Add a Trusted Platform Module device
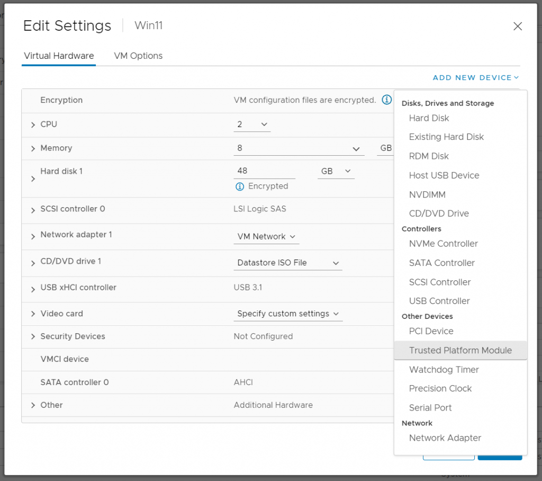Image resolution: width=542 pixels, height=481 pixels. click(x=460, y=350)
